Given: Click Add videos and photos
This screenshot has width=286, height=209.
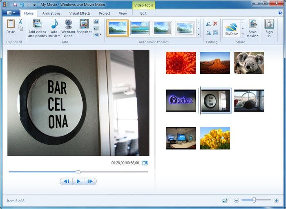Looking at the screenshot, I should coord(38,29).
